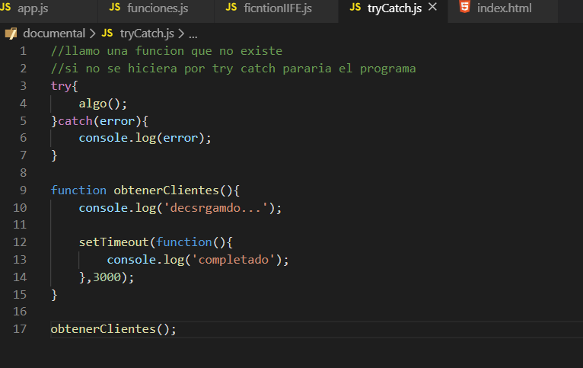Open the funciones.js tab
The image size is (583, 368).
(x=156, y=8)
